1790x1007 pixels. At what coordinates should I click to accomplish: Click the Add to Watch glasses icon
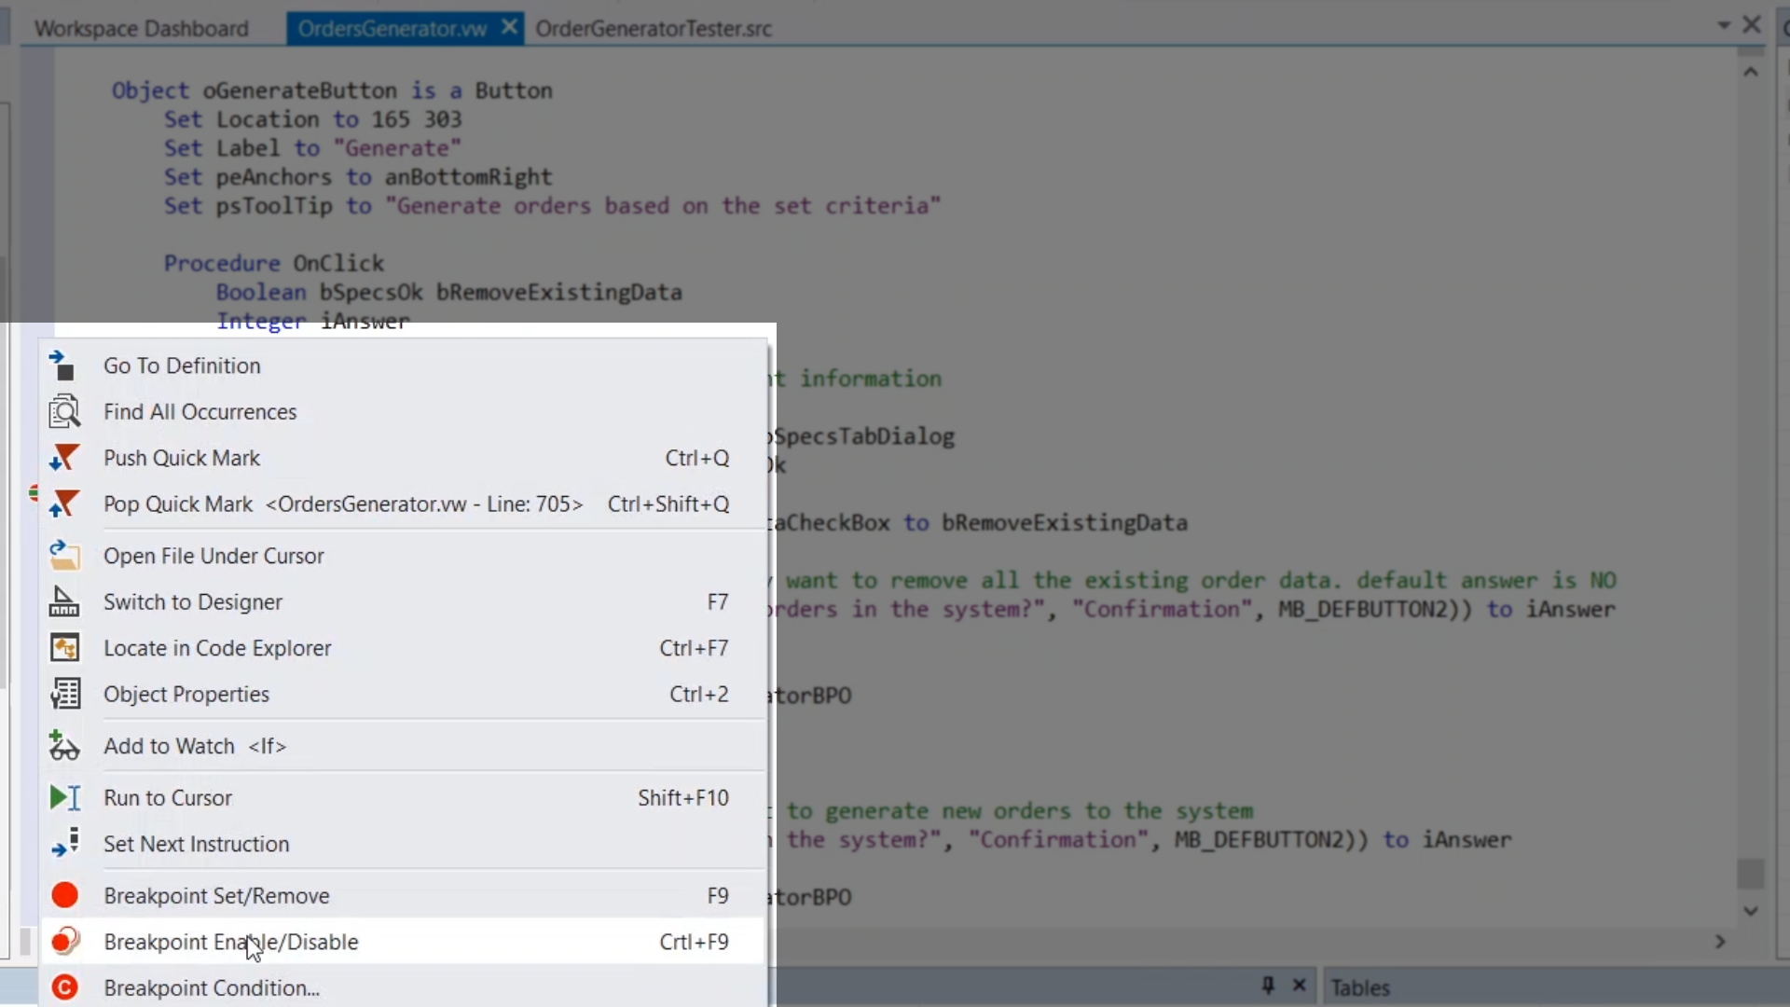(63, 746)
